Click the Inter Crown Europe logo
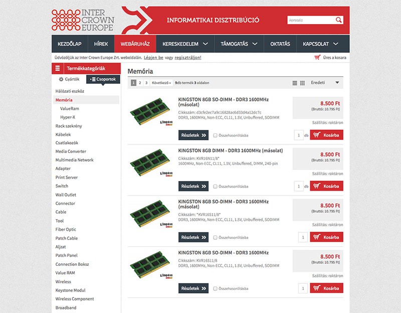 [83, 20]
